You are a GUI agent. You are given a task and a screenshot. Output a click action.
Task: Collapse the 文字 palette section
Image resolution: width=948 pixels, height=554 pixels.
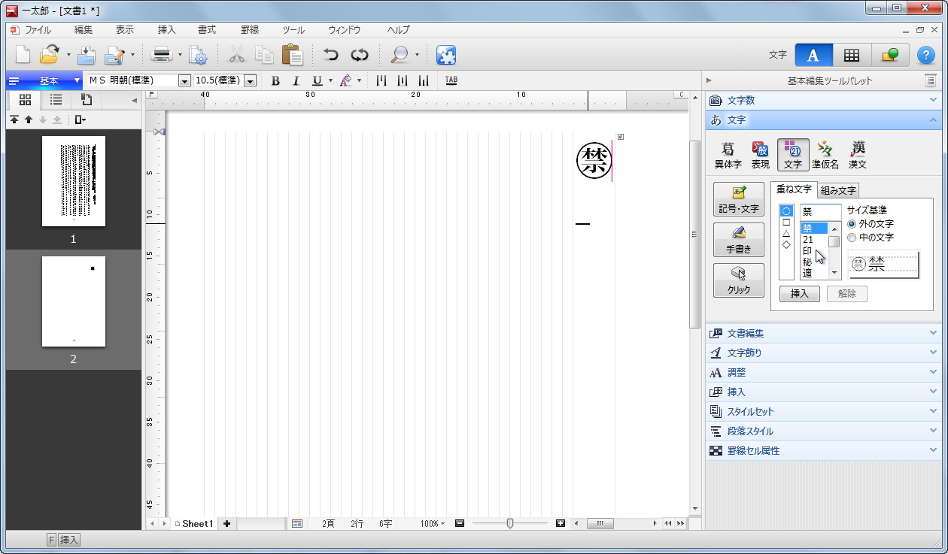pyautogui.click(x=823, y=120)
